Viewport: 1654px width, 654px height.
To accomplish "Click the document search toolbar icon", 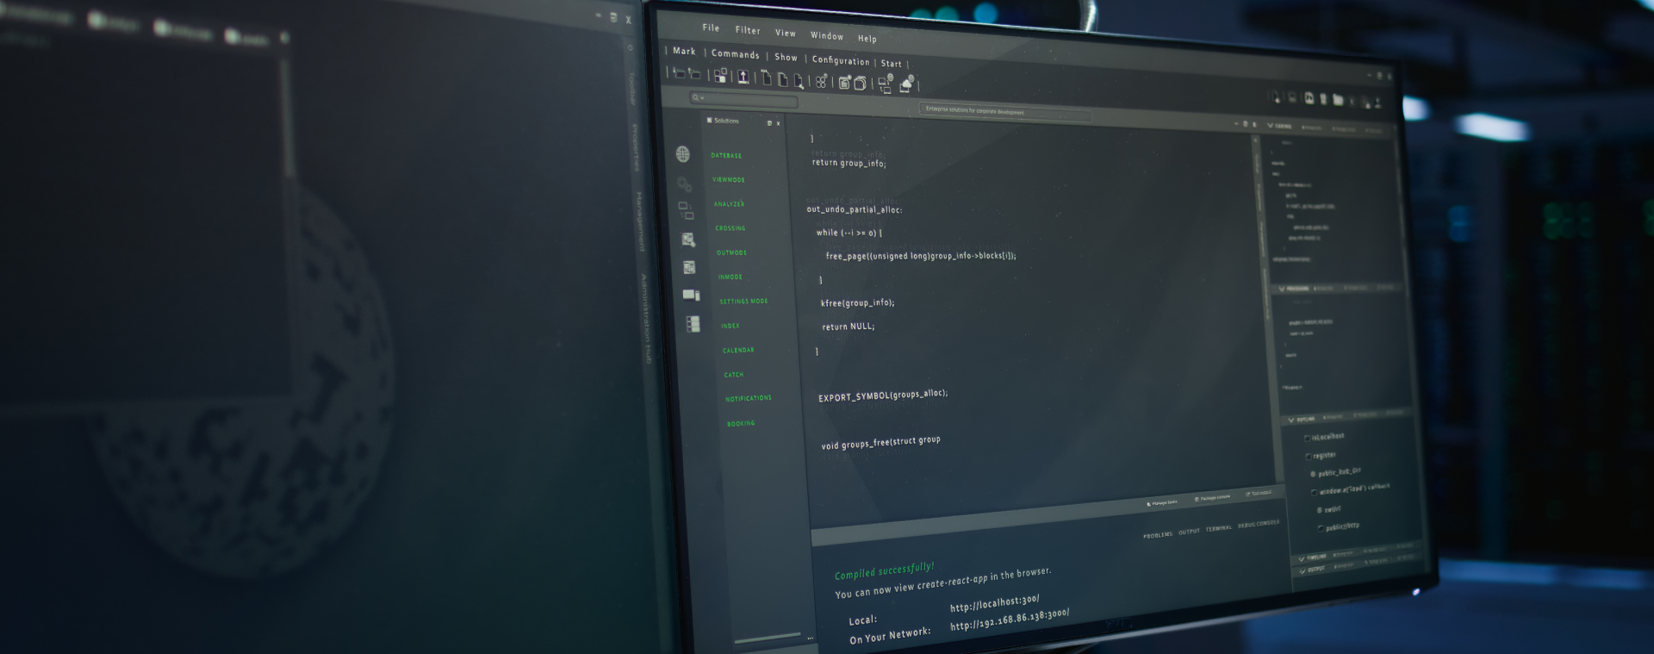I will 799,81.
